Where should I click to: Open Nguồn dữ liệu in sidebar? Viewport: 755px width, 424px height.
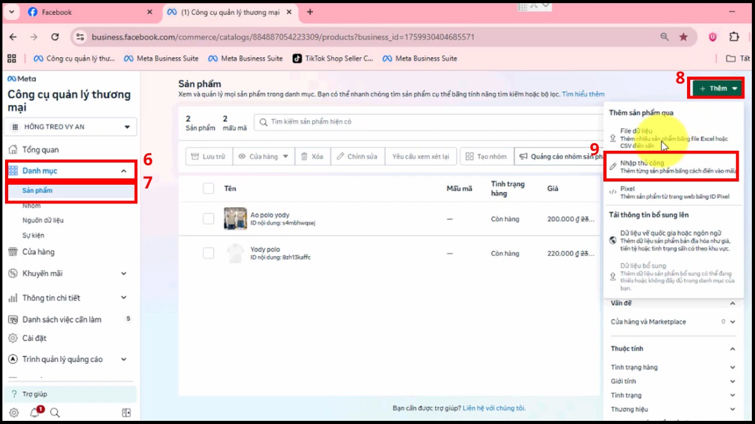[x=43, y=220]
